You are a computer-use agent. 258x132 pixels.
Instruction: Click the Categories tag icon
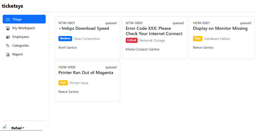[x=8, y=46]
